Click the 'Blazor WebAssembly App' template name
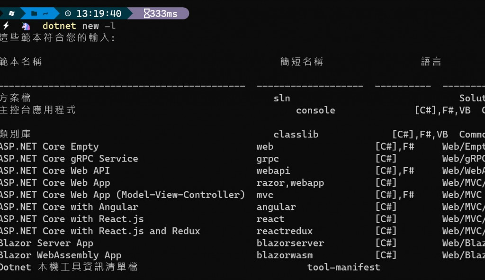 [x=61, y=255]
